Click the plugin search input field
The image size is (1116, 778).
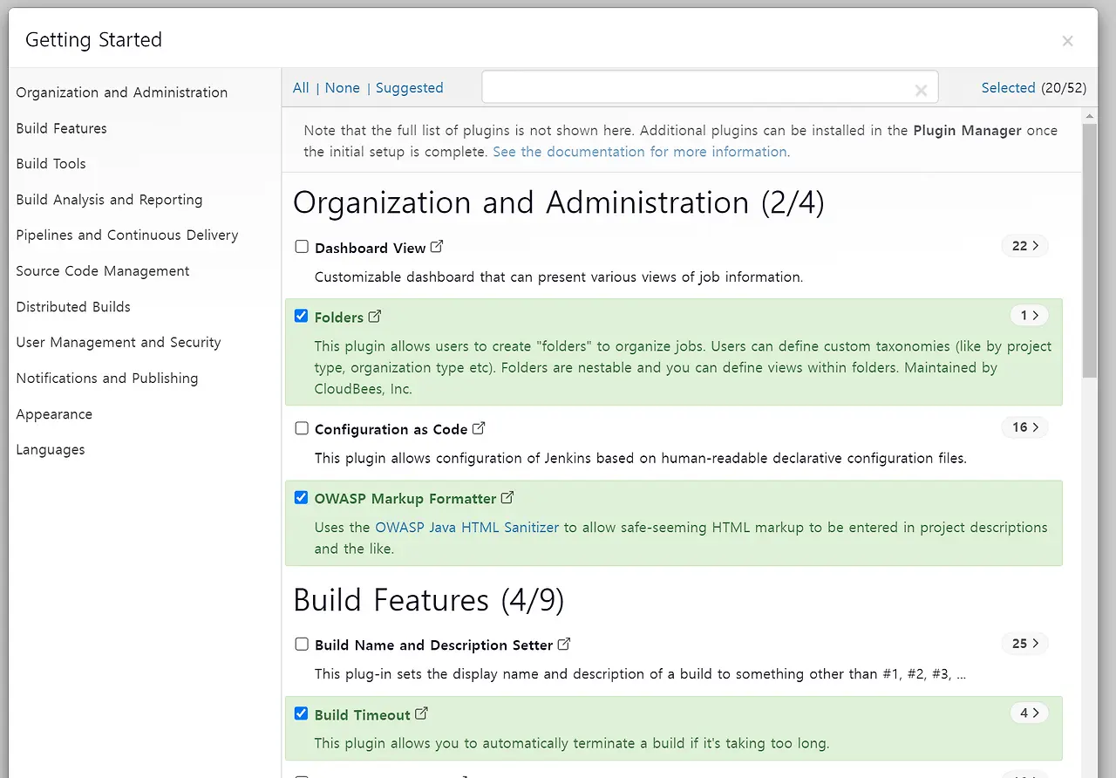(x=710, y=88)
